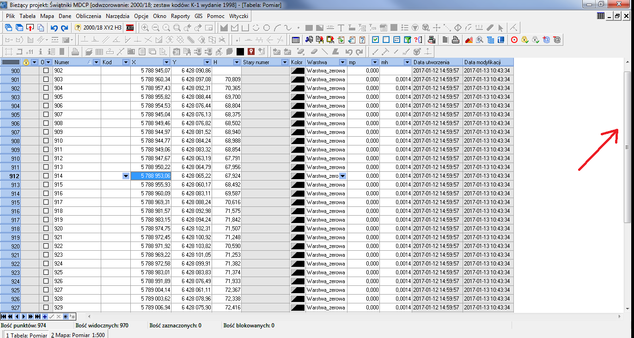Click the Undo arrow icon in toolbar
This screenshot has height=338, width=634.
[54, 28]
